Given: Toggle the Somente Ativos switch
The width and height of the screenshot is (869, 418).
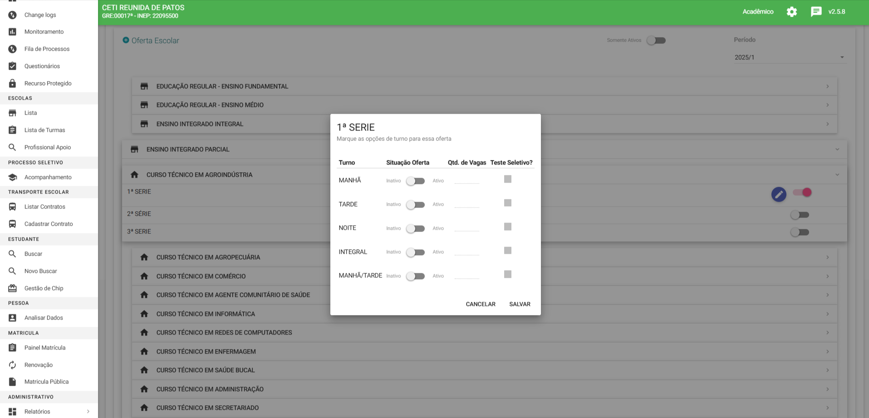Looking at the screenshot, I should click(656, 40).
